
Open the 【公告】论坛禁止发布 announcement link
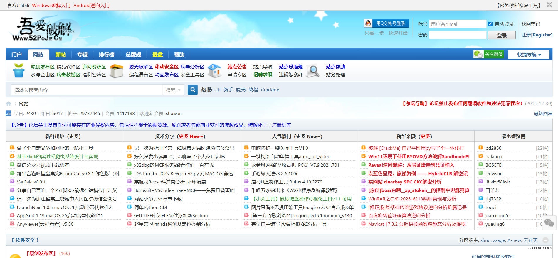(150, 125)
